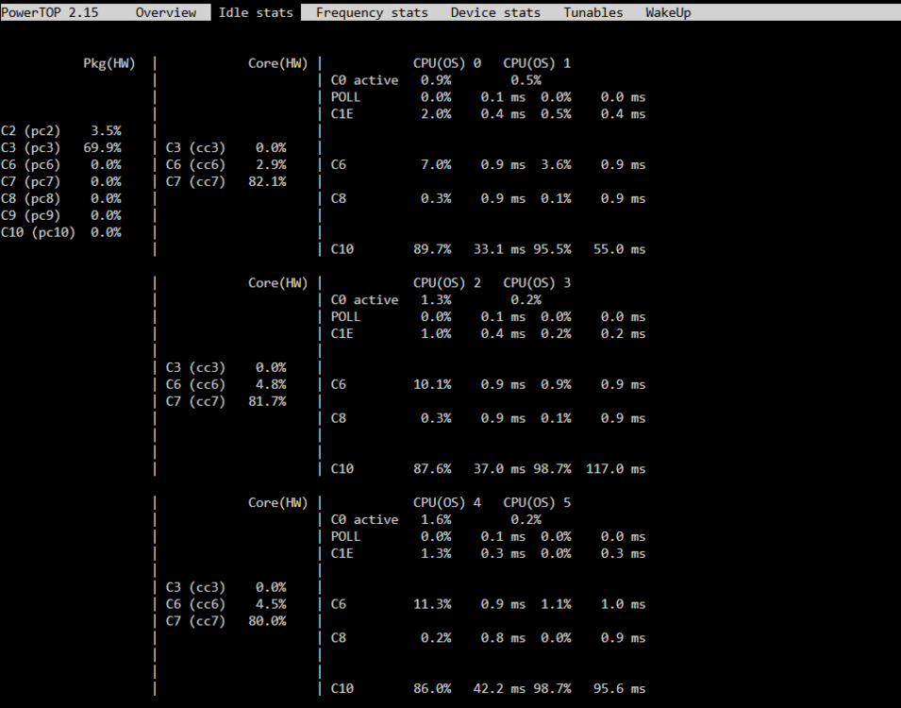The image size is (901, 708).
Task: Click the 89.7% C10 value for CPU 0
Action: click(432, 249)
